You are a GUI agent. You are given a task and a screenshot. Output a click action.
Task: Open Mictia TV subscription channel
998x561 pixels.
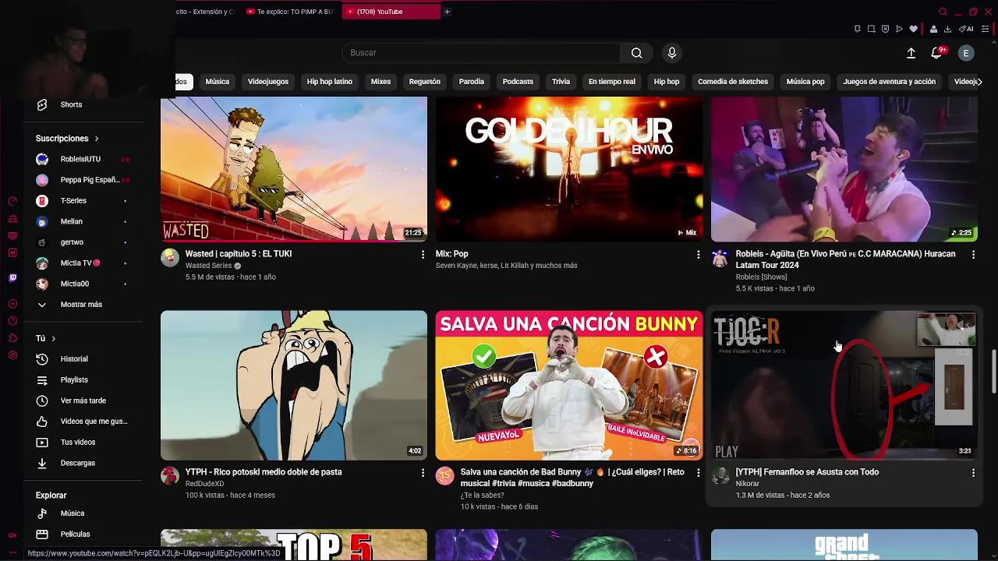coord(84,263)
